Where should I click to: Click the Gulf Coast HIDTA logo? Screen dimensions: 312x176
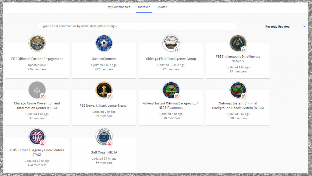coord(104,137)
